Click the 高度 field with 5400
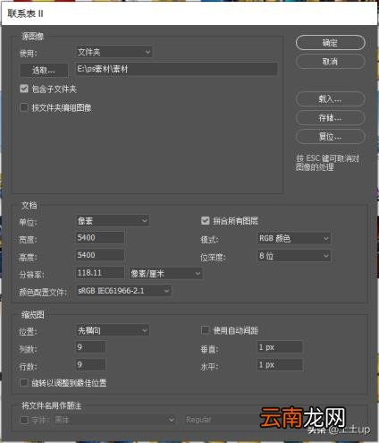Image resolution: width=379 pixels, height=443 pixels. [100, 255]
